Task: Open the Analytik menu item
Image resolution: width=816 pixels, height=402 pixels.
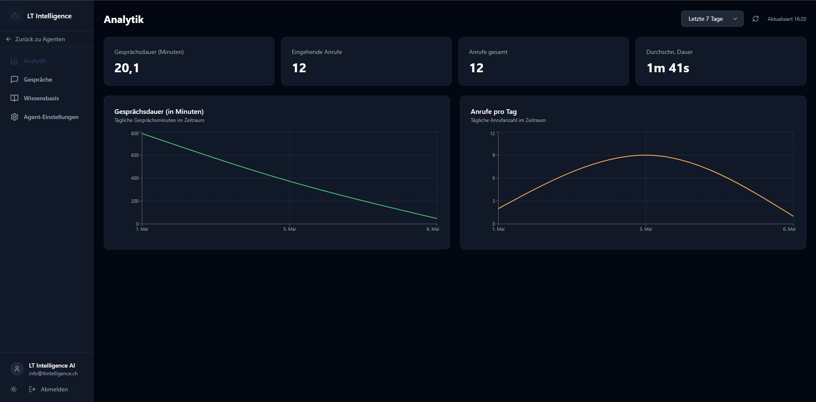Action: tap(47, 61)
